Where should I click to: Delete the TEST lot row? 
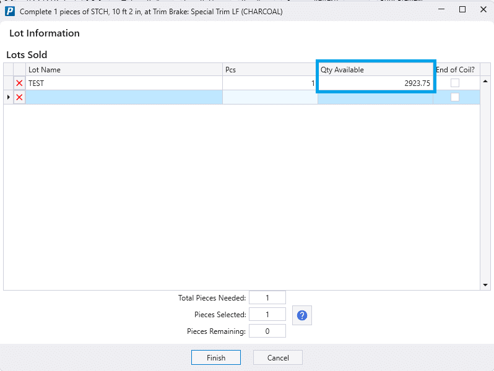click(x=19, y=83)
